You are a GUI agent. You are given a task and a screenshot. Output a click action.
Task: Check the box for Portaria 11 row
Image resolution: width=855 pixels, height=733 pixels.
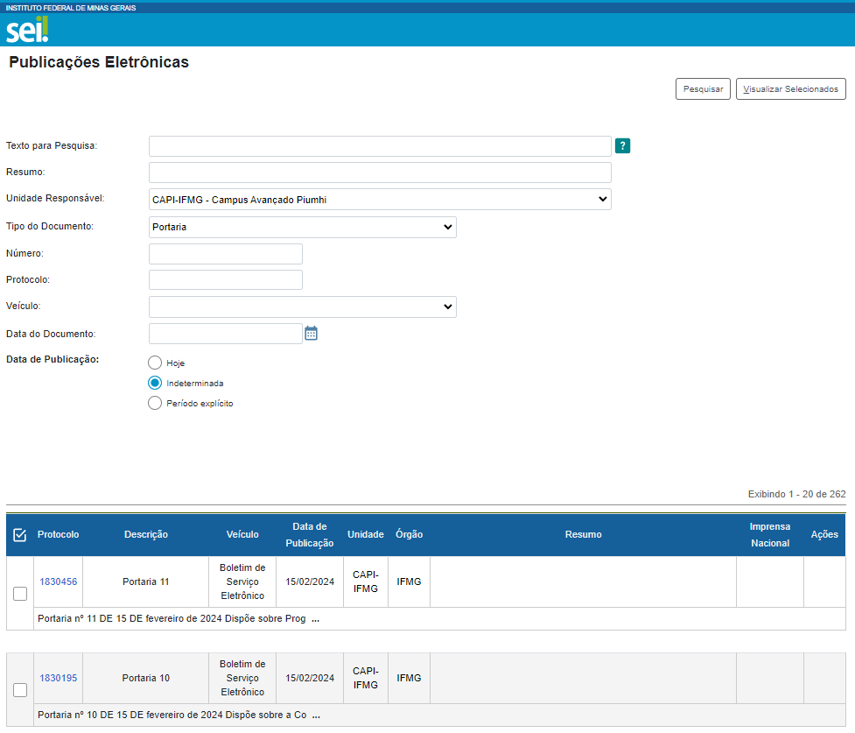pos(20,594)
